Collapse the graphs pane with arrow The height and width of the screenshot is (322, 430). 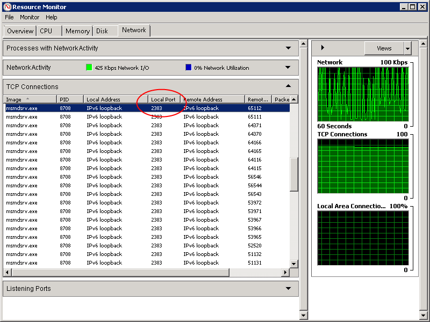pyautogui.click(x=322, y=48)
